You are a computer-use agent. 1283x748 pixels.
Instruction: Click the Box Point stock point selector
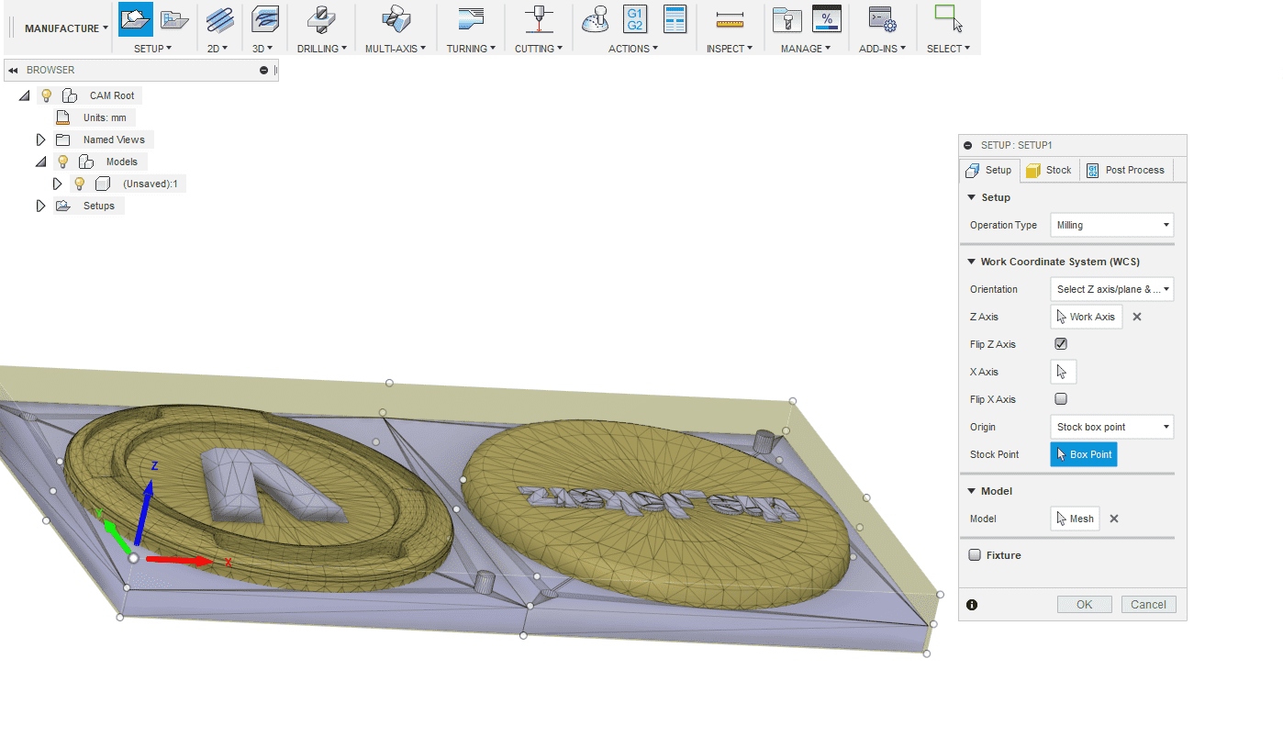[1084, 454]
